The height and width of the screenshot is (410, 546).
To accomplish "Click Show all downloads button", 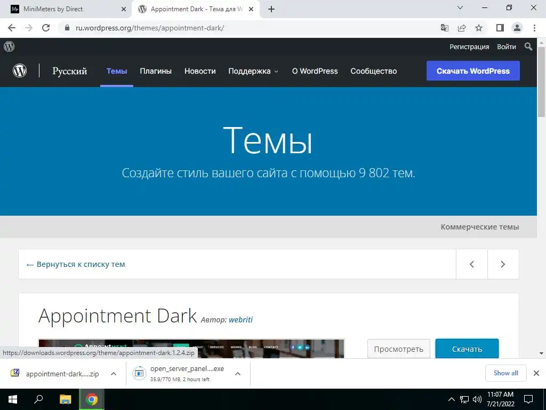I will tap(505, 373).
